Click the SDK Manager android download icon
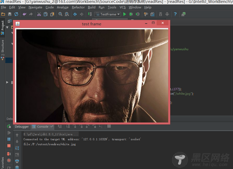The width and height of the screenshot is (233, 169). [x=161, y=14]
